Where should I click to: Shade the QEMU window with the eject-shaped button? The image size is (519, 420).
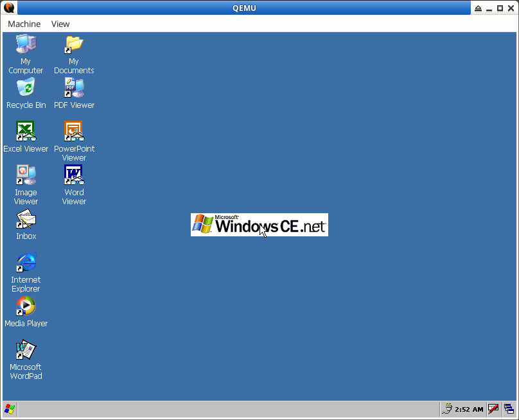coord(478,8)
